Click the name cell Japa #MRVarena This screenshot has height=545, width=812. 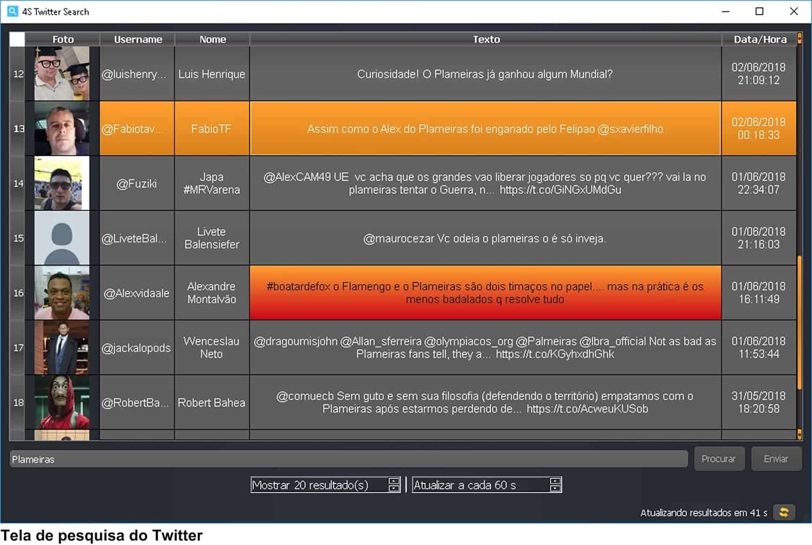pyautogui.click(x=212, y=183)
